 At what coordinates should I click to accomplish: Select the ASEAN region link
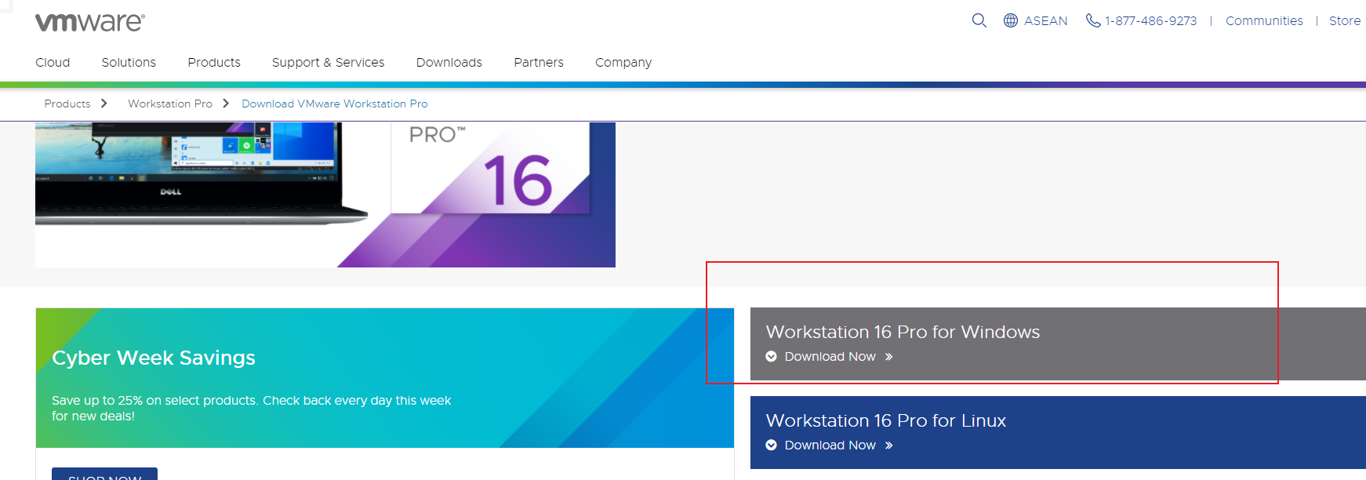click(x=1046, y=21)
